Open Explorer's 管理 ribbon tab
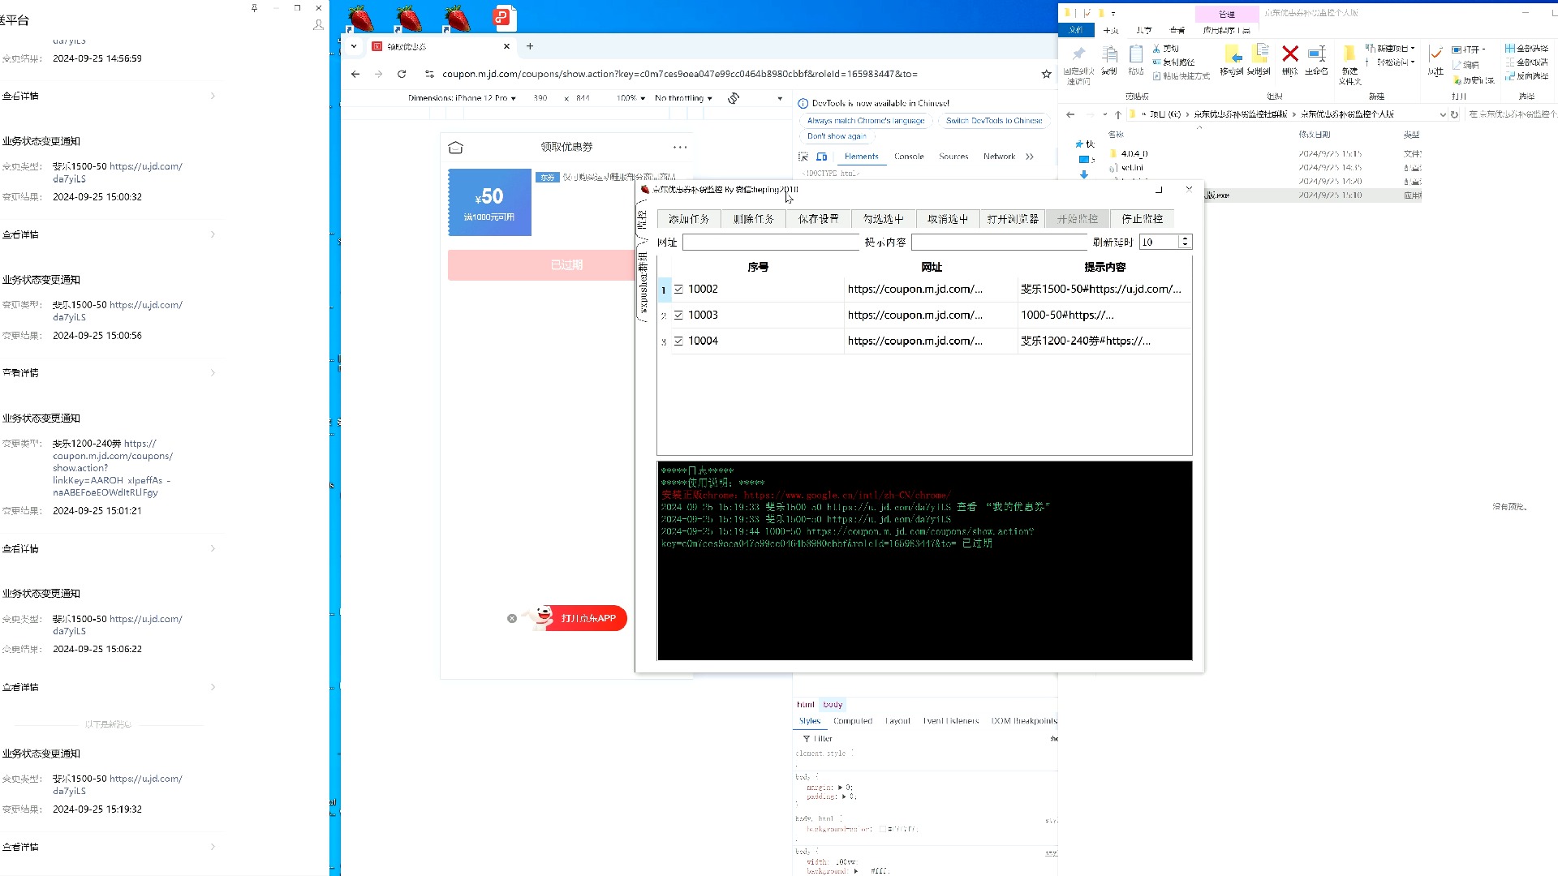Screen dimensions: 1558x876 point(1227,14)
